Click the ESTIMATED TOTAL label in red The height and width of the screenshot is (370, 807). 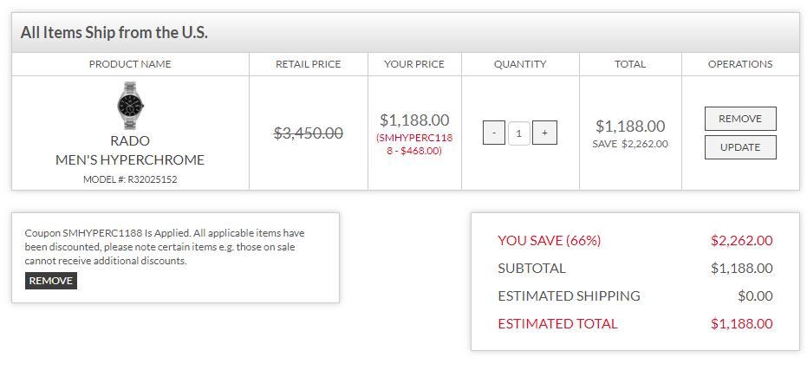coord(557,324)
